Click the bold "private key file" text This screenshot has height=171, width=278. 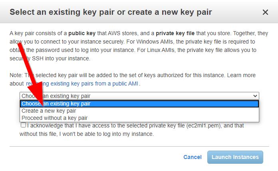(x=176, y=33)
